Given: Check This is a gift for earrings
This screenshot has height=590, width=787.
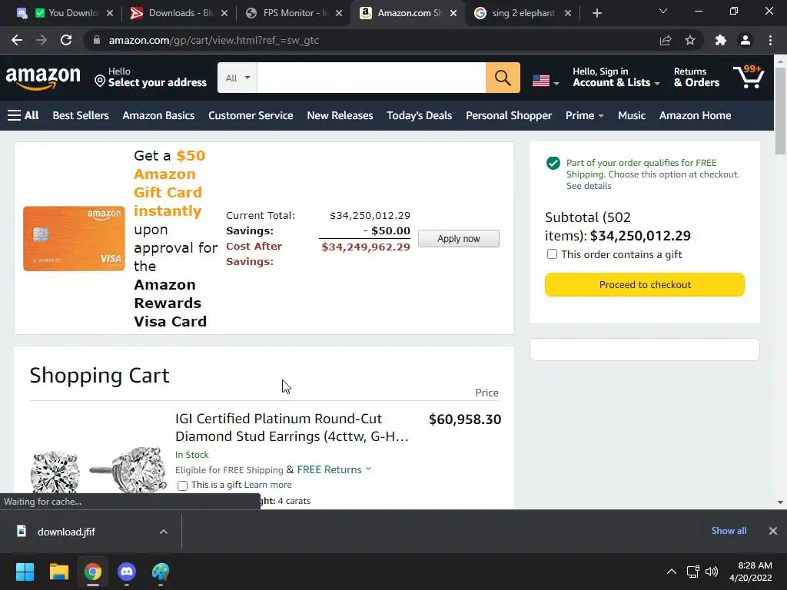Looking at the screenshot, I should pos(182,486).
